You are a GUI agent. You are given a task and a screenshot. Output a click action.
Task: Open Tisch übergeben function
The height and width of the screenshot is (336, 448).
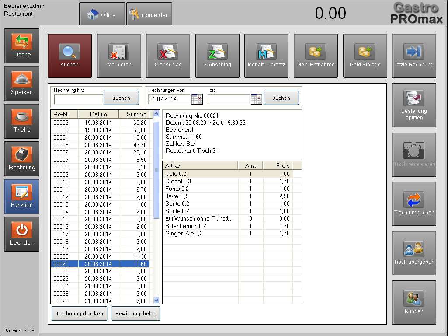pos(414,253)
